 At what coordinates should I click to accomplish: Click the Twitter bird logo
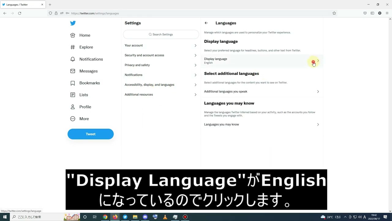[73, 23]
